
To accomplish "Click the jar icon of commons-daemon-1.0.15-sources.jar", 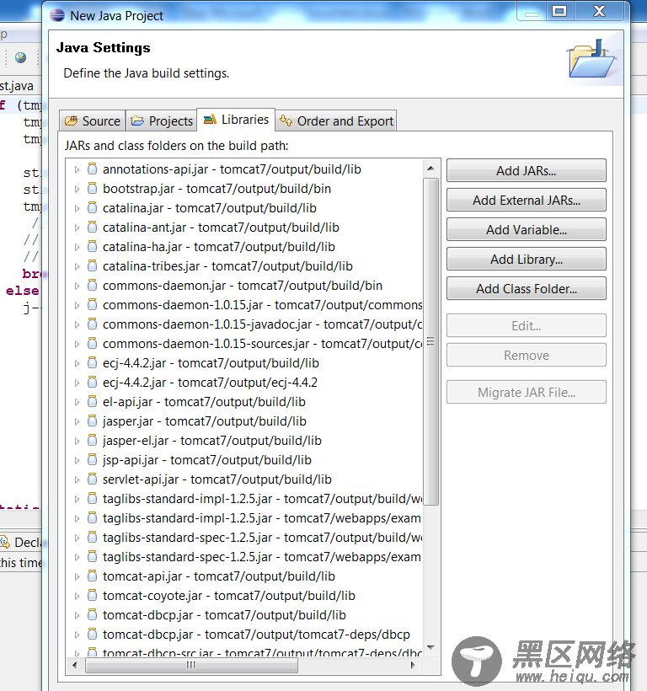I will 92,343.
